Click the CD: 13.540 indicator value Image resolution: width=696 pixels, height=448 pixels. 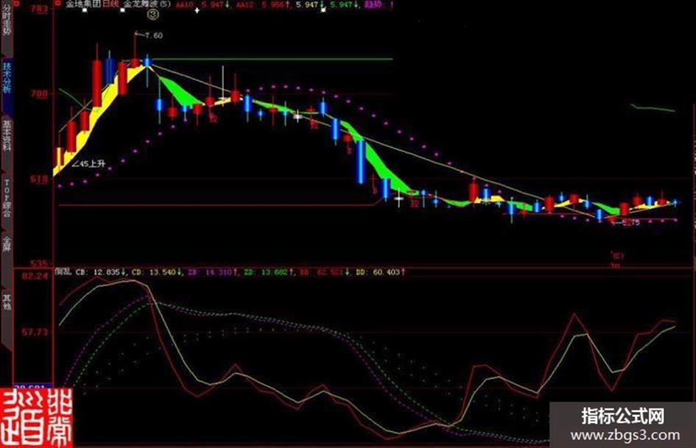tap(158, 272)
